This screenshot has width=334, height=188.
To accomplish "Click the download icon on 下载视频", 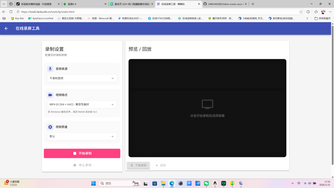I will point(132,165).
